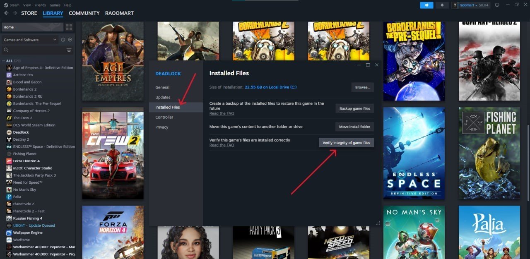Click the Steam logo icon in menu bar
The height and width of the screenshot is (259, 530).
click(5, 5)
